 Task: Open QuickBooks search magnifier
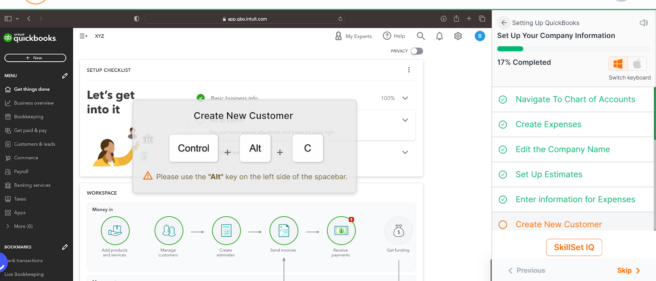tap(421, 36)
